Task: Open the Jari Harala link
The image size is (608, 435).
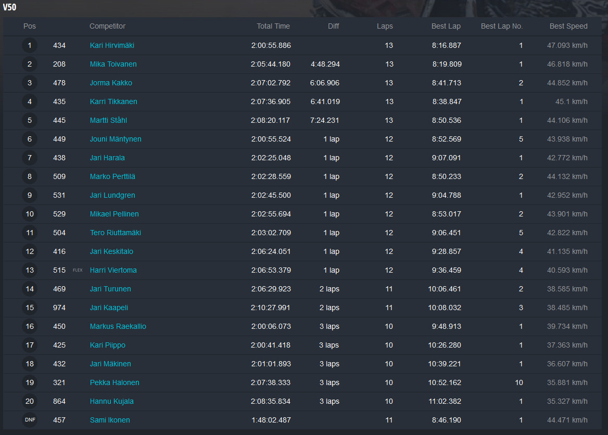Action: (107, 158)
